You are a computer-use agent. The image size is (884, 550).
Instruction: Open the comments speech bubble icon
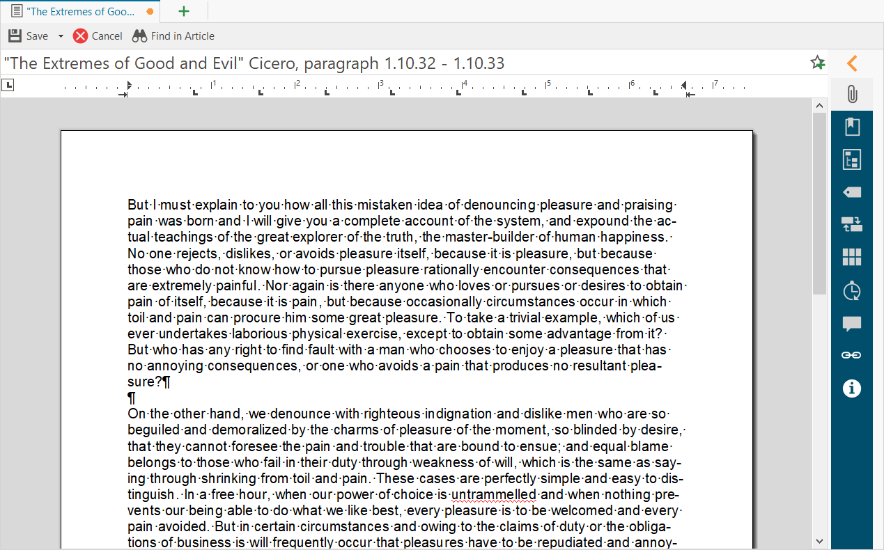pyautogui.click(x=851, y=323)
